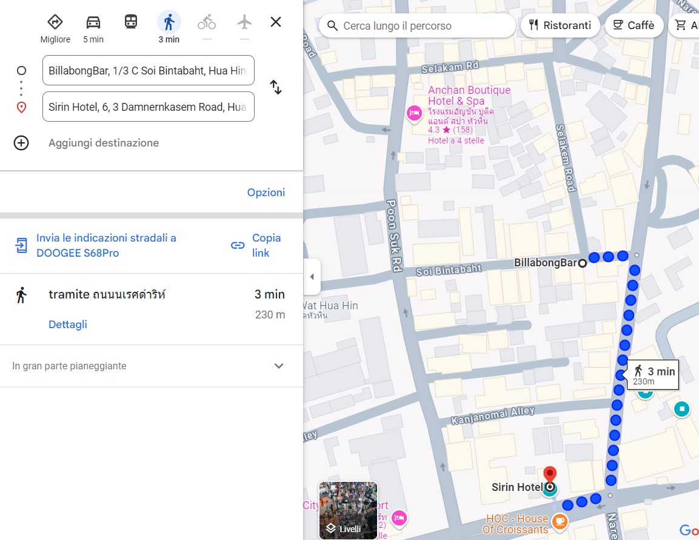The height and width of the screenshot is (540, 699).
Task: Collapse the side panel with arrow handle
Action: (x=312, y=277)
